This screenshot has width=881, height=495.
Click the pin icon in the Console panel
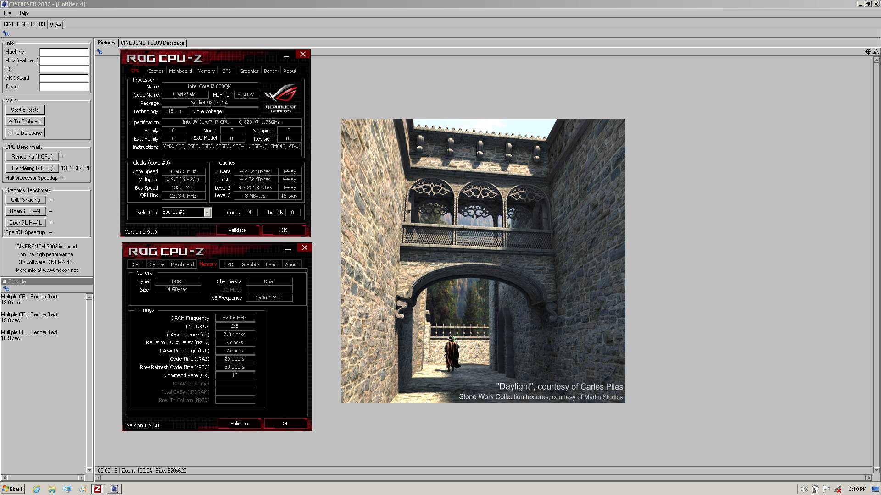point(6,288)
